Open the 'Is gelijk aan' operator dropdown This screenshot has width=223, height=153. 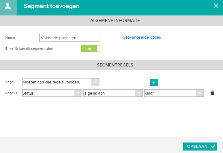coord(113,93)
